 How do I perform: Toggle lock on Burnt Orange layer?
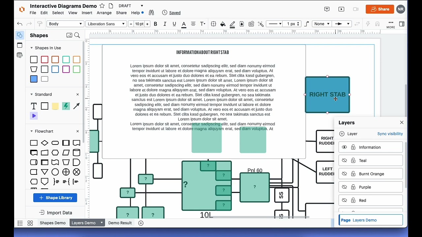(x=353, y=174)
